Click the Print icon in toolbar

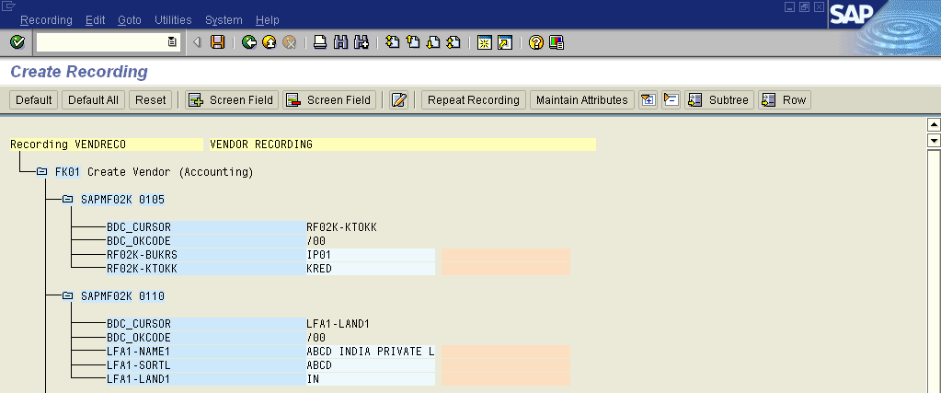pos(320,42)
